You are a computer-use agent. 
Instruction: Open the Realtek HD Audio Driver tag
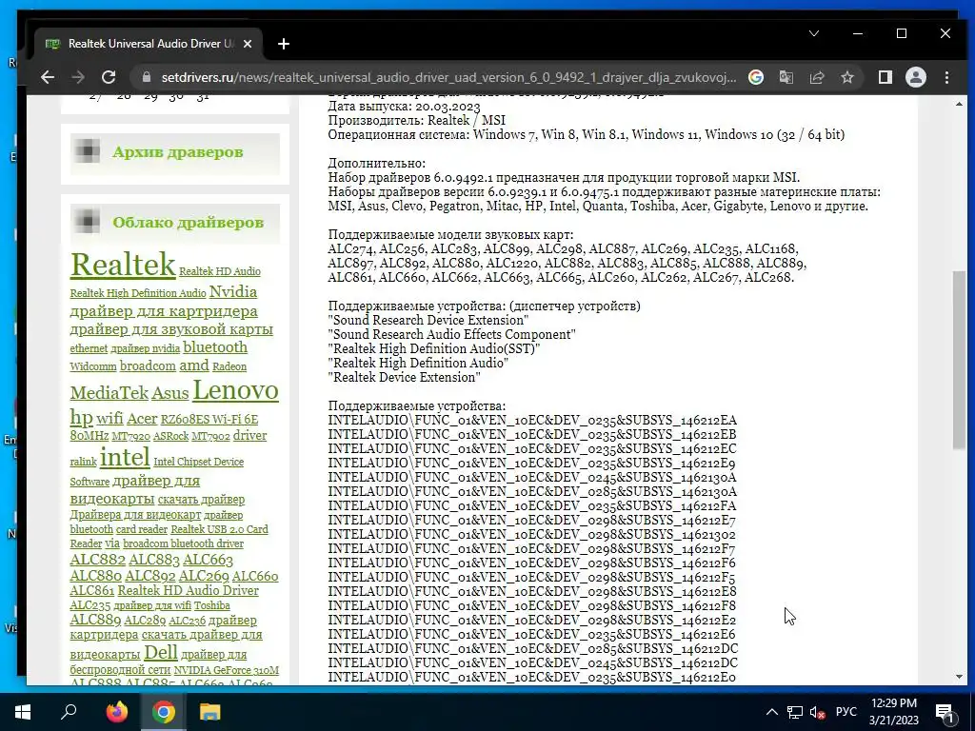coord(188,590)
